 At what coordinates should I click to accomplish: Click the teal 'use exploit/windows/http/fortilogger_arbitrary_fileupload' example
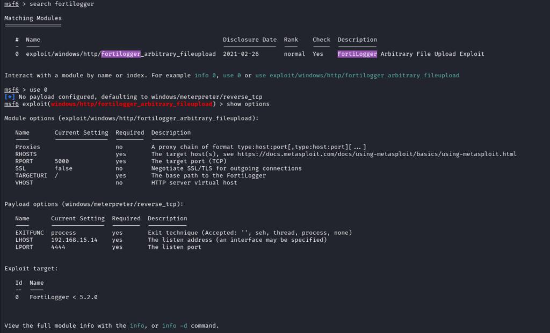[x=357, y=75]
